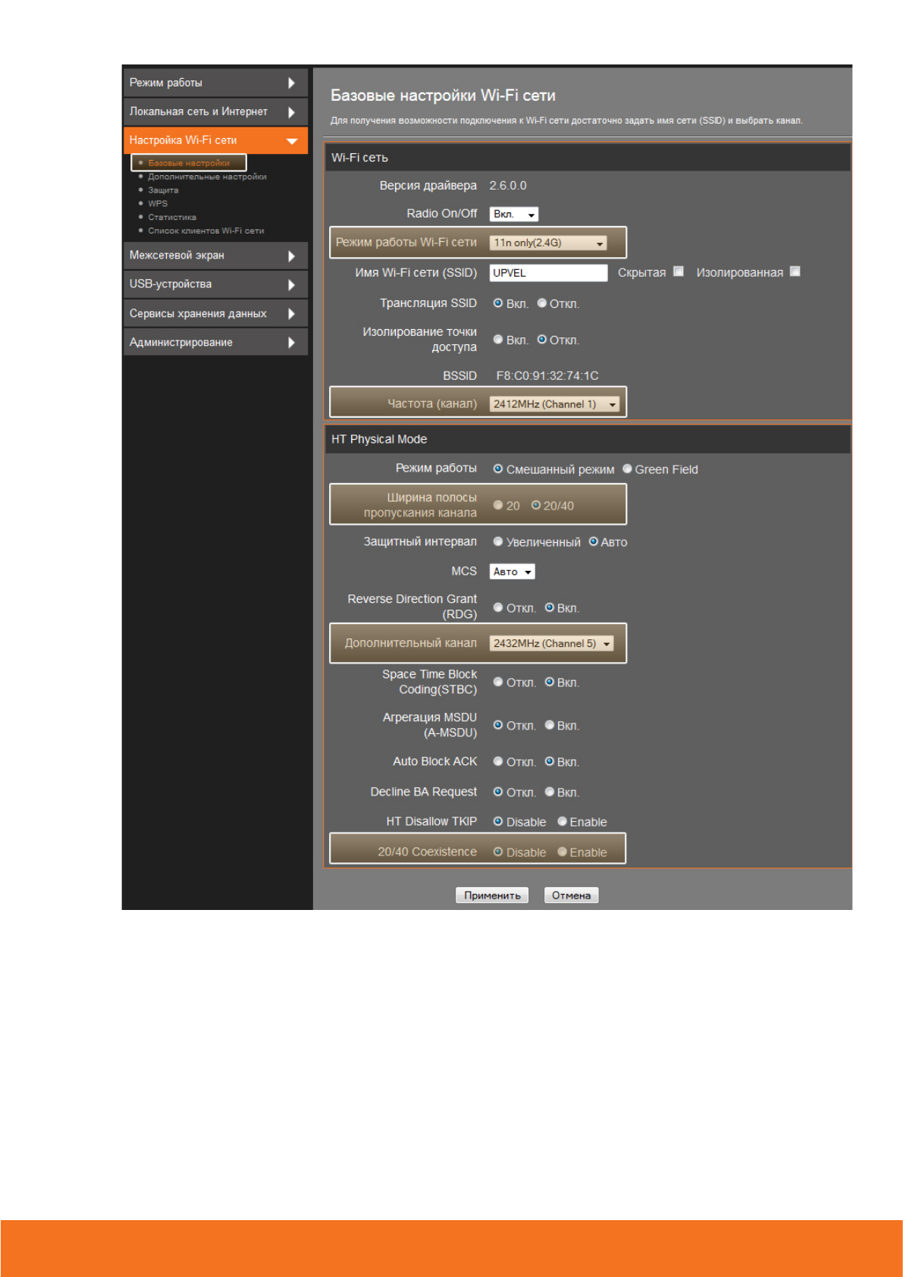903x1277 pixels.
Task: Select Green Field operating mode
Action: pyautogui.click(x=628, y=469)
